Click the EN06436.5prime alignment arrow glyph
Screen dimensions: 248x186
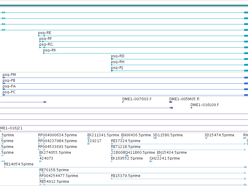coord(122,138)
